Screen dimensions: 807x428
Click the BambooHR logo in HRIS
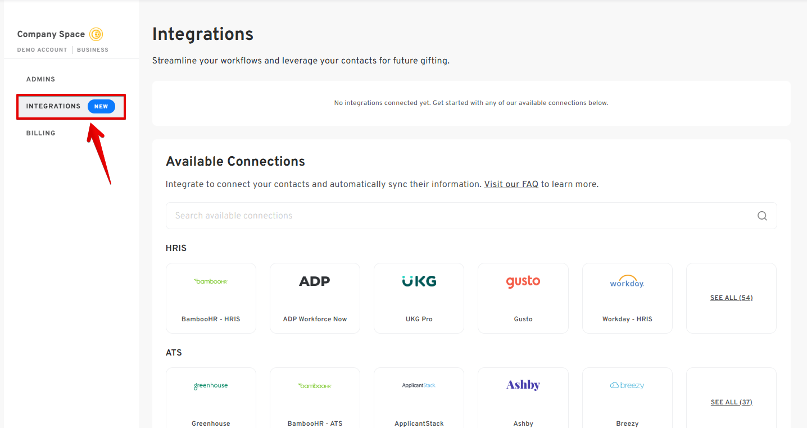[211, 281]
